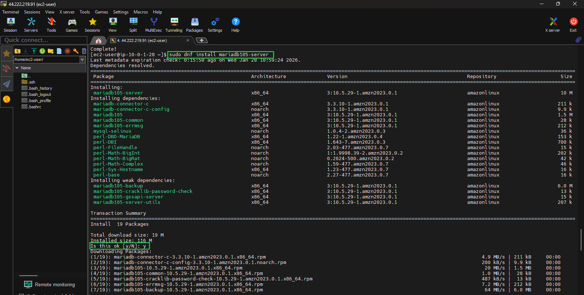Open the Sessions star sidebar tab

coord(7,54)
